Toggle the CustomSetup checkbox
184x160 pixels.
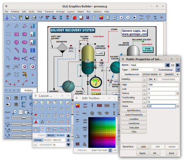click(157, 70)
